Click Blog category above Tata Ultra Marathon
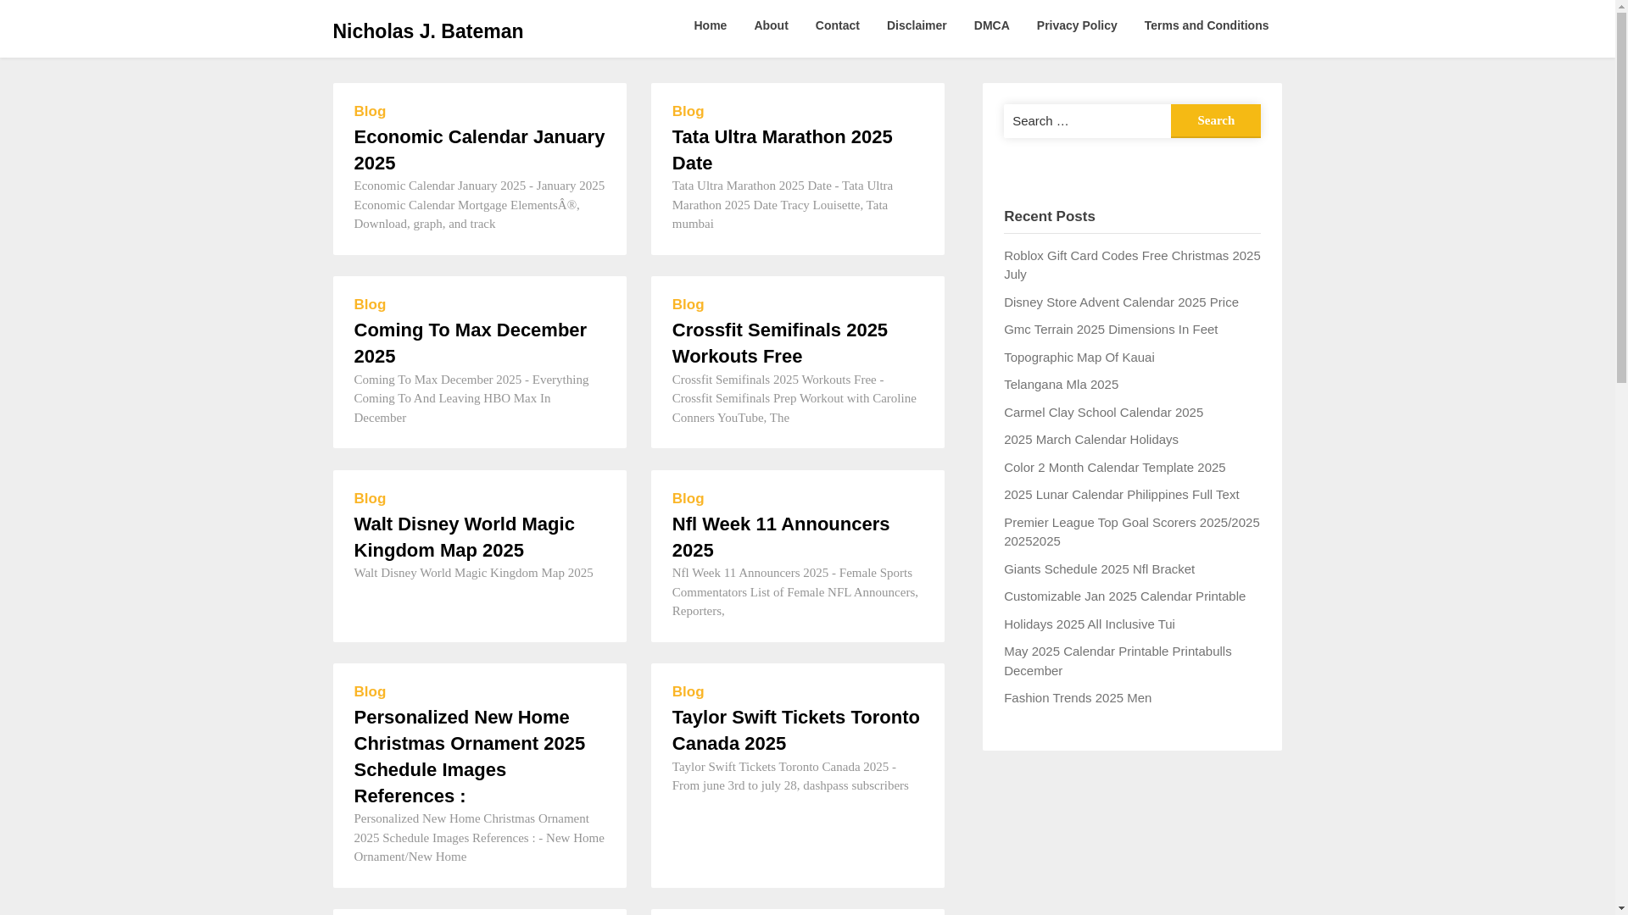Image resolution: width=1628 pixels, height=915 pixels. click(688, 111)
